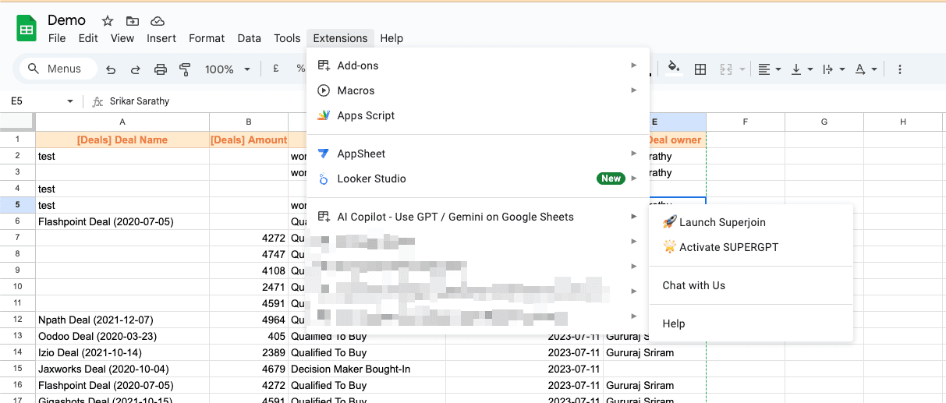
Task: Click the [Deals] Deal Name header cell
Action: point(122,140)
